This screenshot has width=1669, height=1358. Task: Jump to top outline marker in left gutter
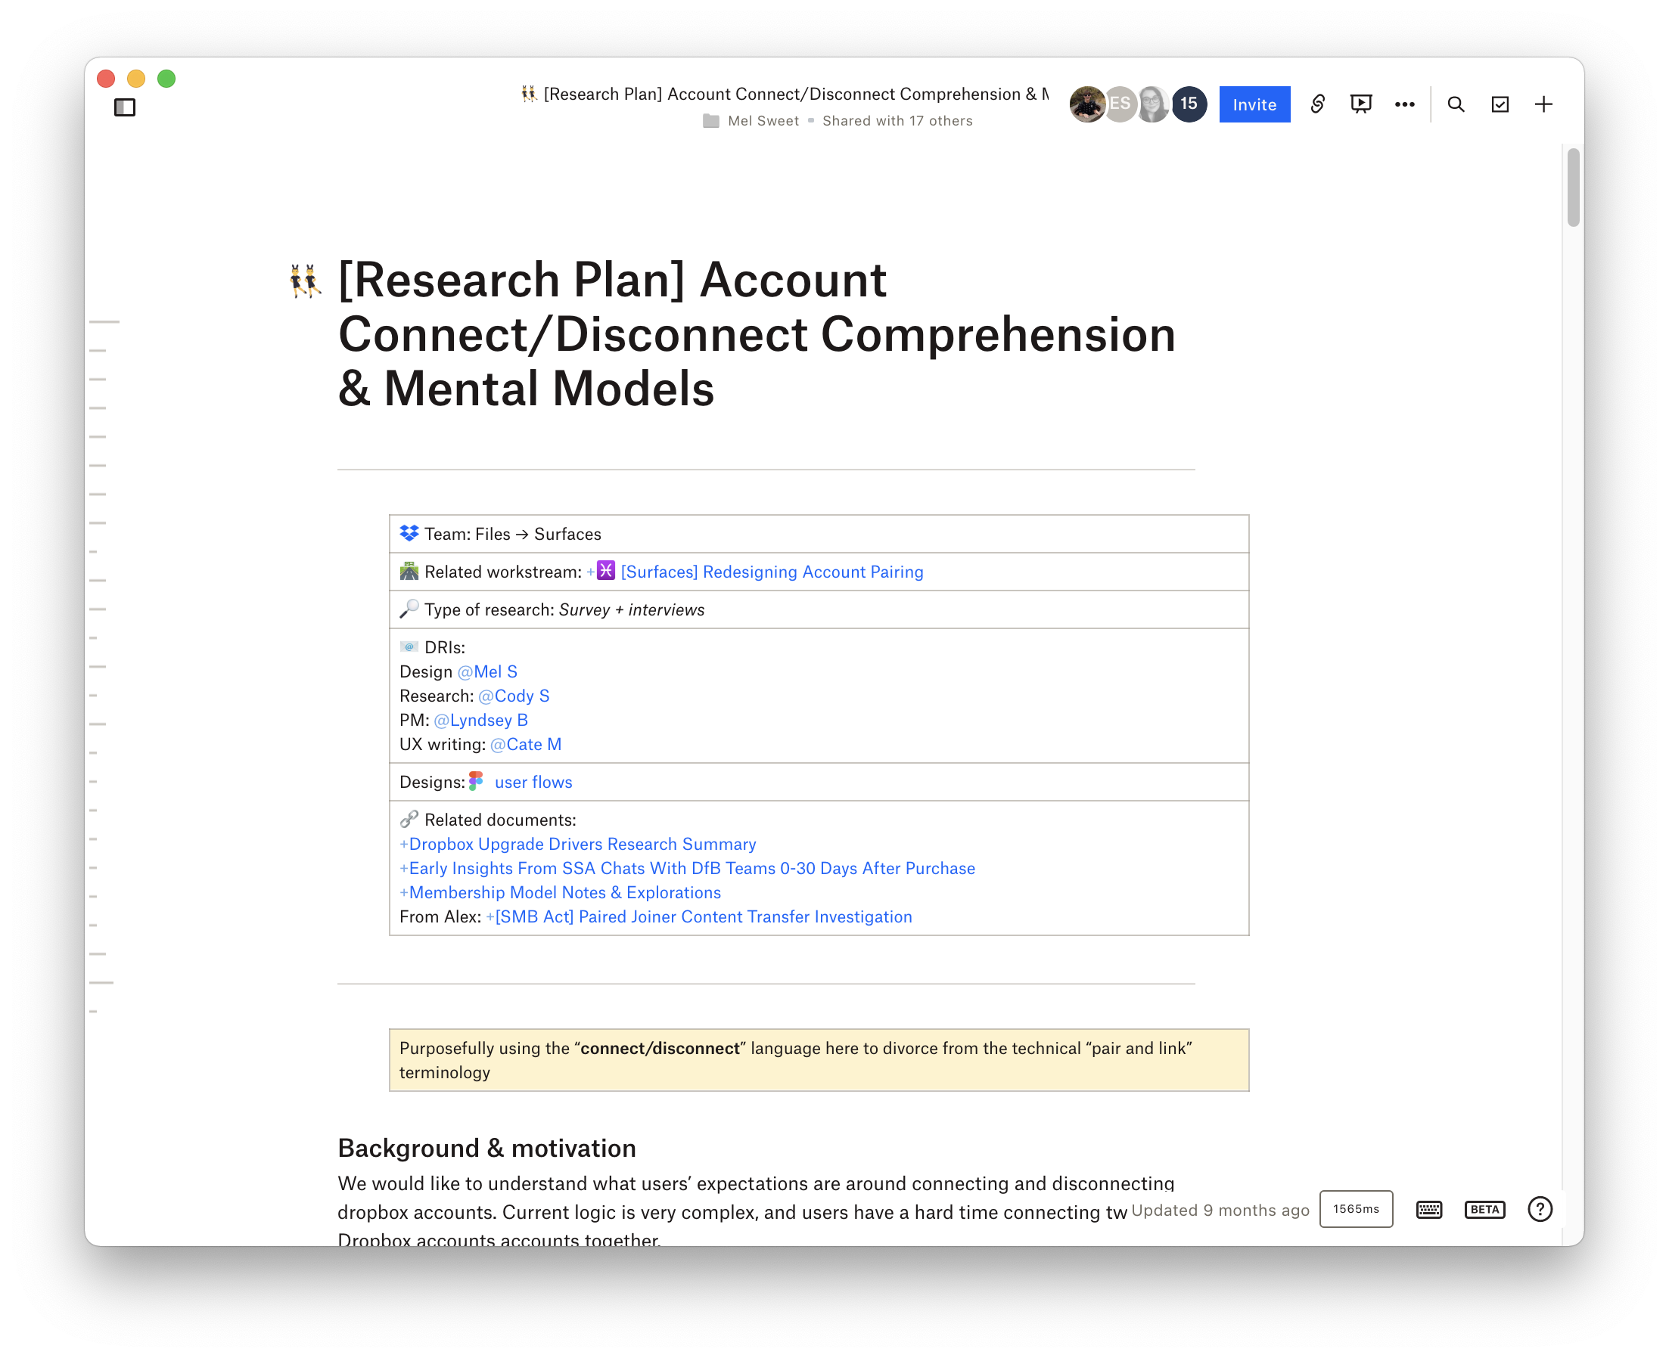click(x=104, y=321)
